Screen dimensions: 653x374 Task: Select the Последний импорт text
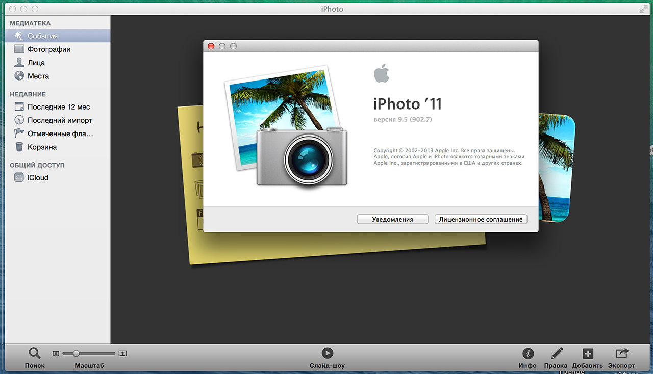[60, 120]
